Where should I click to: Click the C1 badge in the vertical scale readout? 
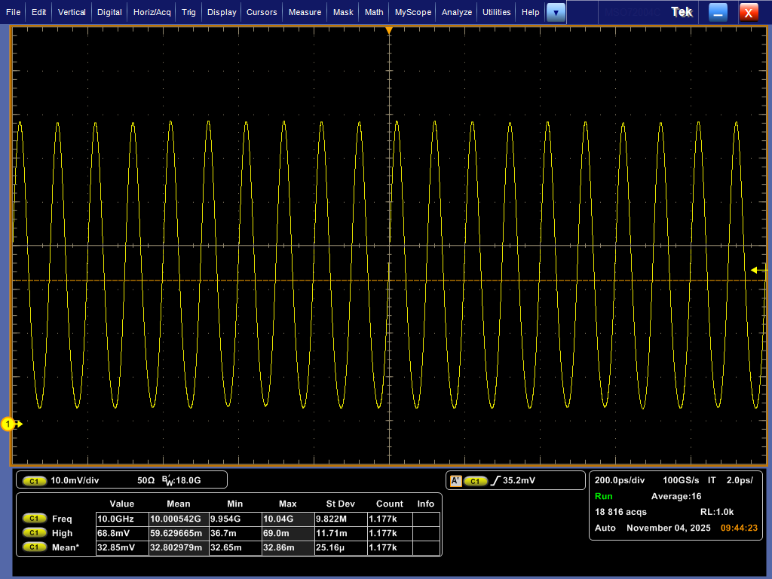tap(33, 479)
